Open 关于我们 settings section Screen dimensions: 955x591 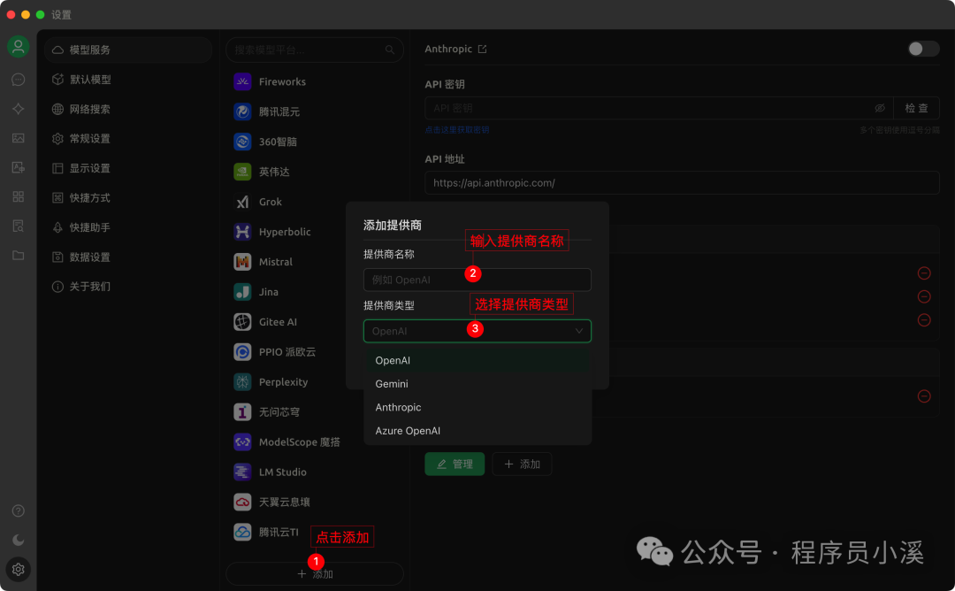click(128, 287)
